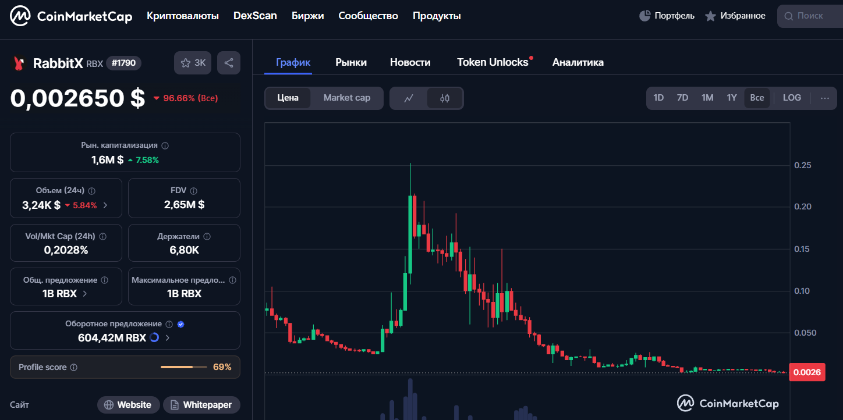The height and width of the screenshot is (420, 843).
Task: Open the Whitepaper link
Action: point(201,405)
